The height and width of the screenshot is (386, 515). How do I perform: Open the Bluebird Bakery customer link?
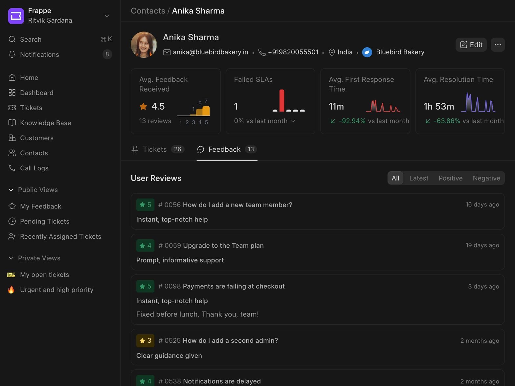coord(400,52)
